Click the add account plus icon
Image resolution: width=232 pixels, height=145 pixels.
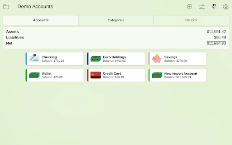click(x=190, y=7)
